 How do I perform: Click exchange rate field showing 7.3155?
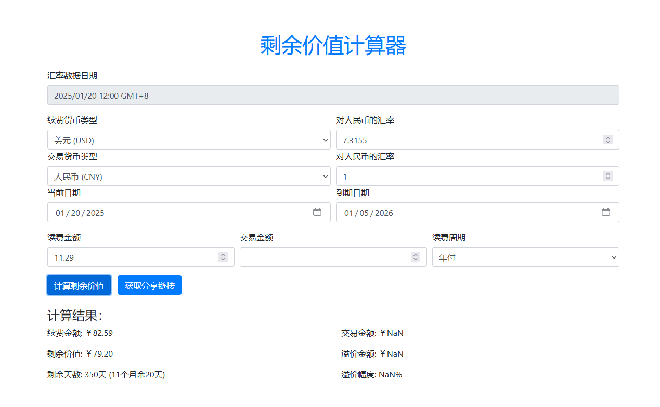pyautogui.click(x=477, y=140)
